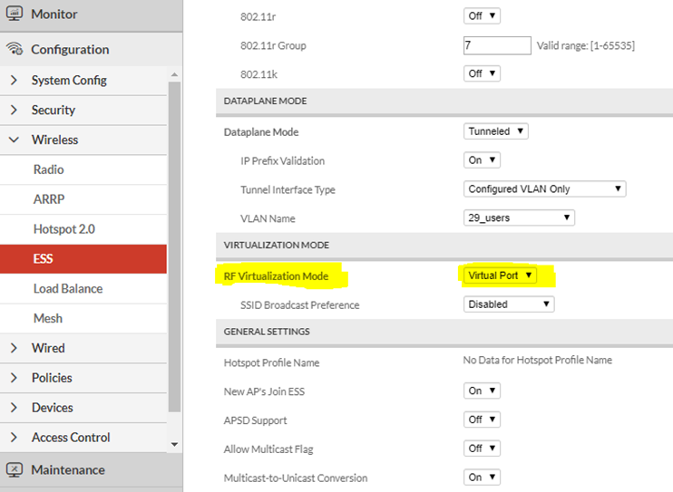Viewport: 673px width, 492px height.
Task: Click the 802.11r Group input field
Action: pyautogui.click(x=496, y=45)
